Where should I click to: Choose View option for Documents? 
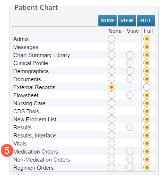pos(130,79)
